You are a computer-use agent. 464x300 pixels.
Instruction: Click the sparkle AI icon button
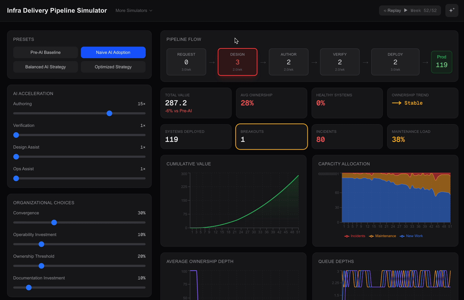pos(452,11)
